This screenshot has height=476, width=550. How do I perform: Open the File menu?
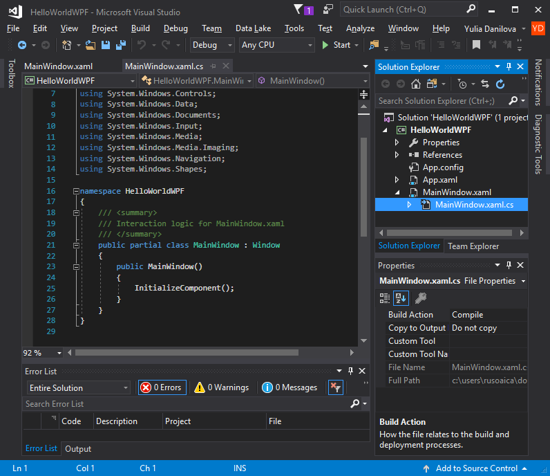click(13, 28)
